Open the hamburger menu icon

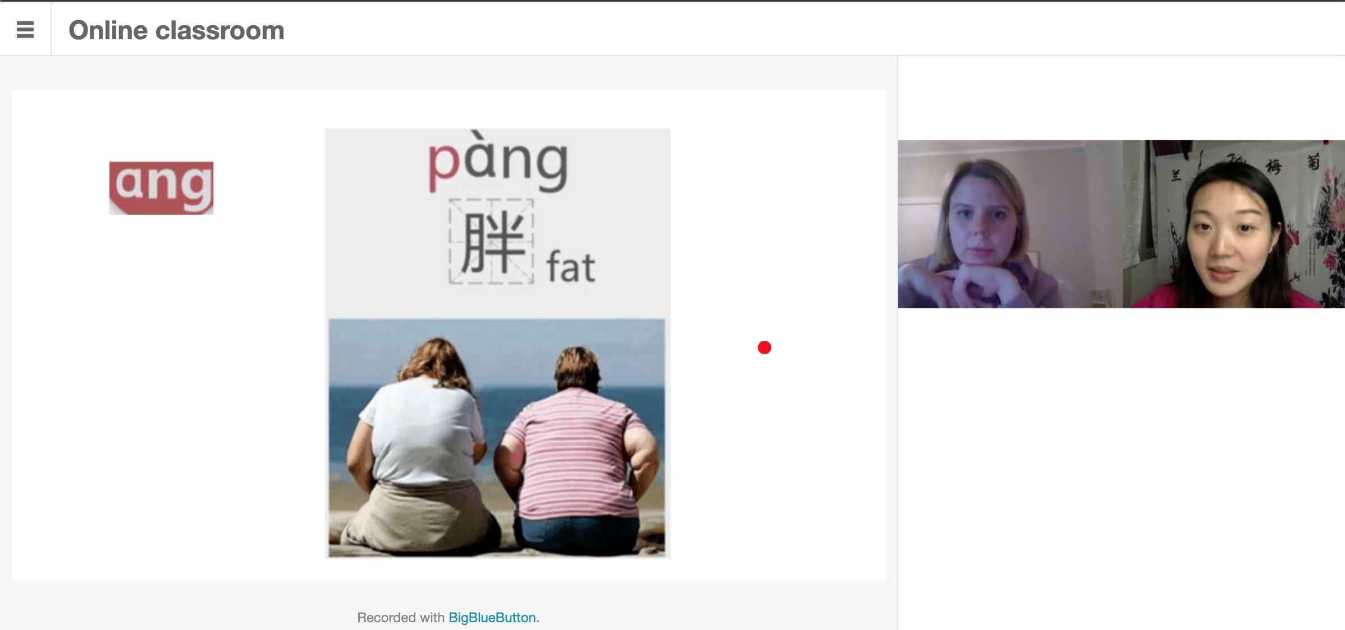[25, 29]
